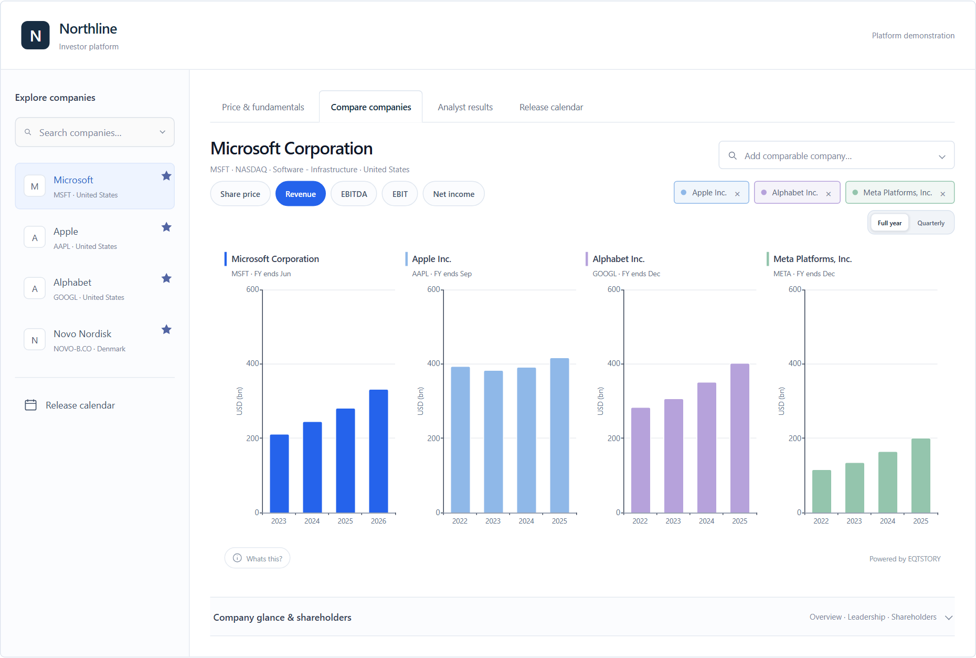Open the Compare companies tab
This screenshot has width=976, height=658.
[371, 107]
